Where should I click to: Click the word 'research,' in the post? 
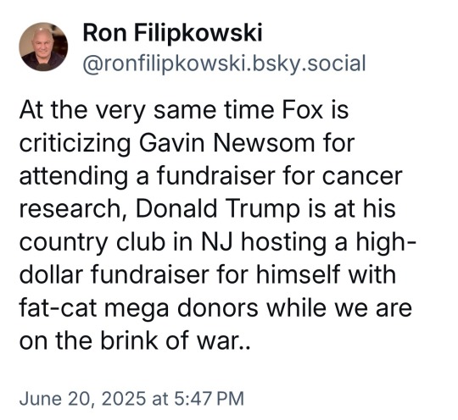(74, 209)
